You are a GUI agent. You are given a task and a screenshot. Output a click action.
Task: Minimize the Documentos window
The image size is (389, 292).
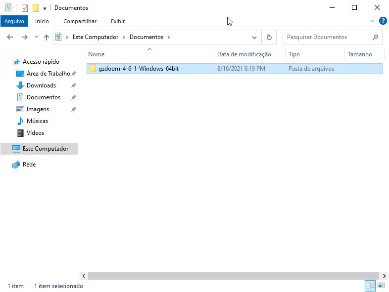click(332, 8)
